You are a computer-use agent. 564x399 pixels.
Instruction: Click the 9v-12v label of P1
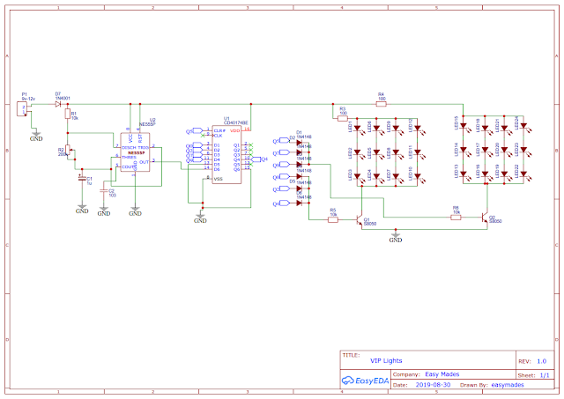28,99
